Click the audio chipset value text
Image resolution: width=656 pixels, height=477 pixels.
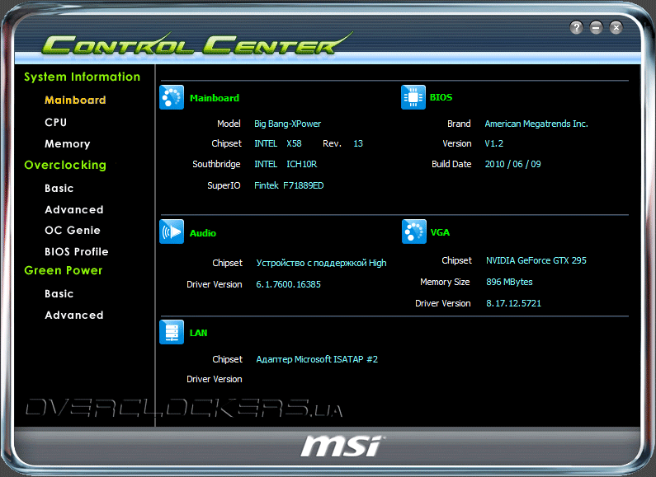click(321, 263)
